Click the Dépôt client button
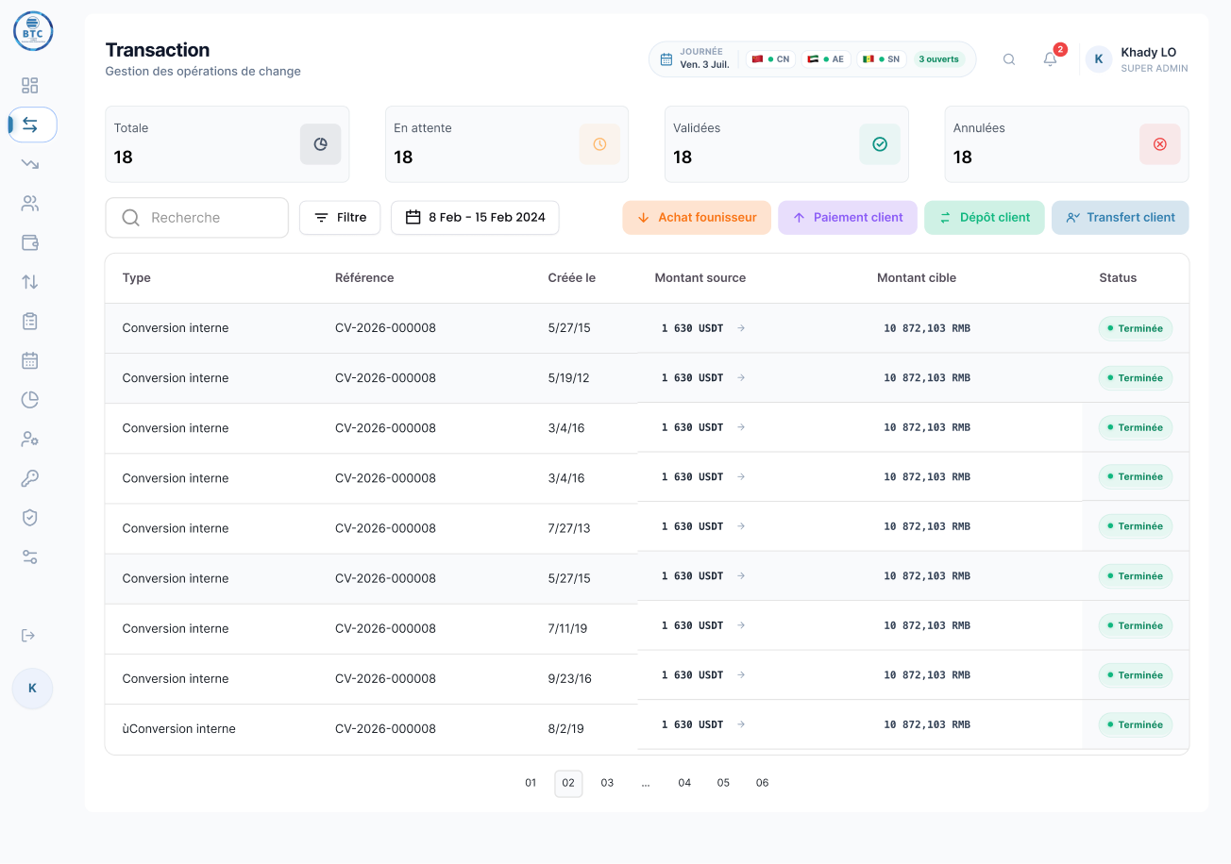 [985, 218]
